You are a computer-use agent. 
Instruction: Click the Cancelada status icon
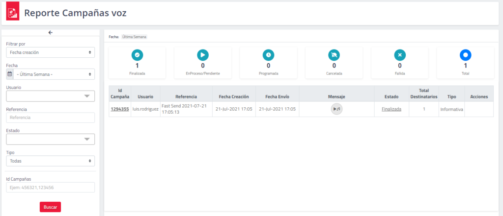pos(334,55)
